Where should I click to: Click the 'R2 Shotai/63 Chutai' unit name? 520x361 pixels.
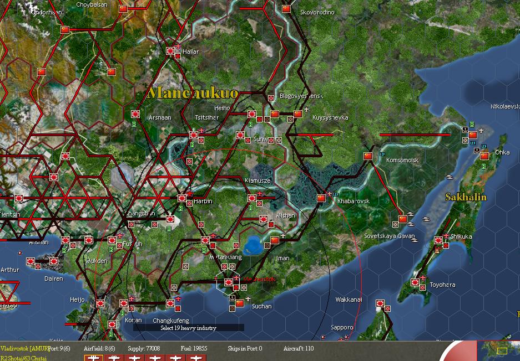23,358
